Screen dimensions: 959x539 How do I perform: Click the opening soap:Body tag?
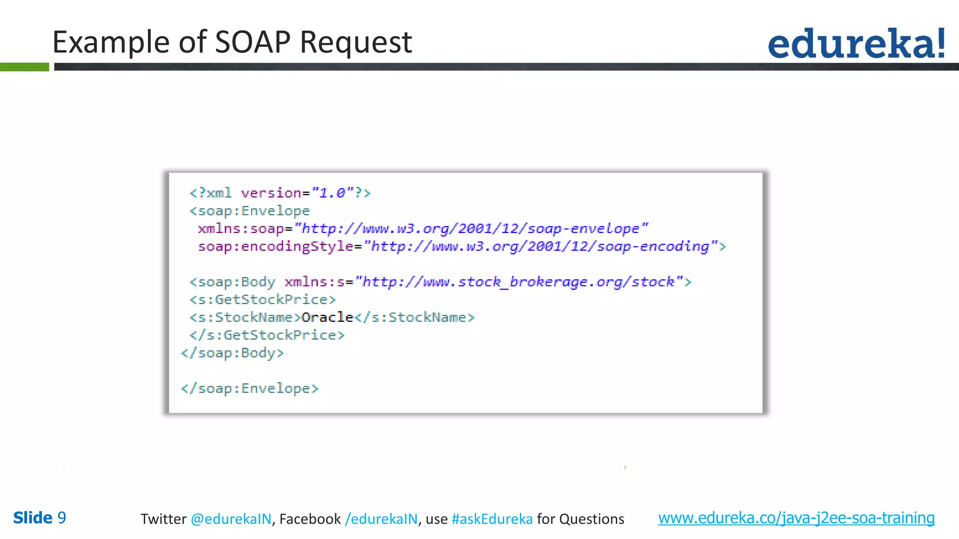pyautogui.click(x=233, y=282)
